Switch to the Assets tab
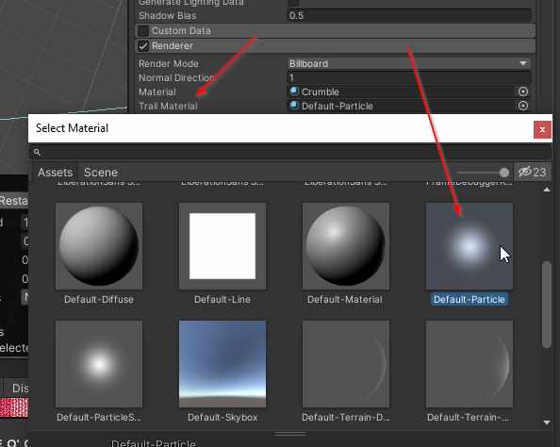This screenshot has height=447, width=560. pyautogui.click(x=55, y=173)
